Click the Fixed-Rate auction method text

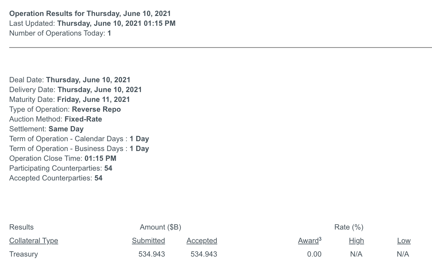point(83,119)
